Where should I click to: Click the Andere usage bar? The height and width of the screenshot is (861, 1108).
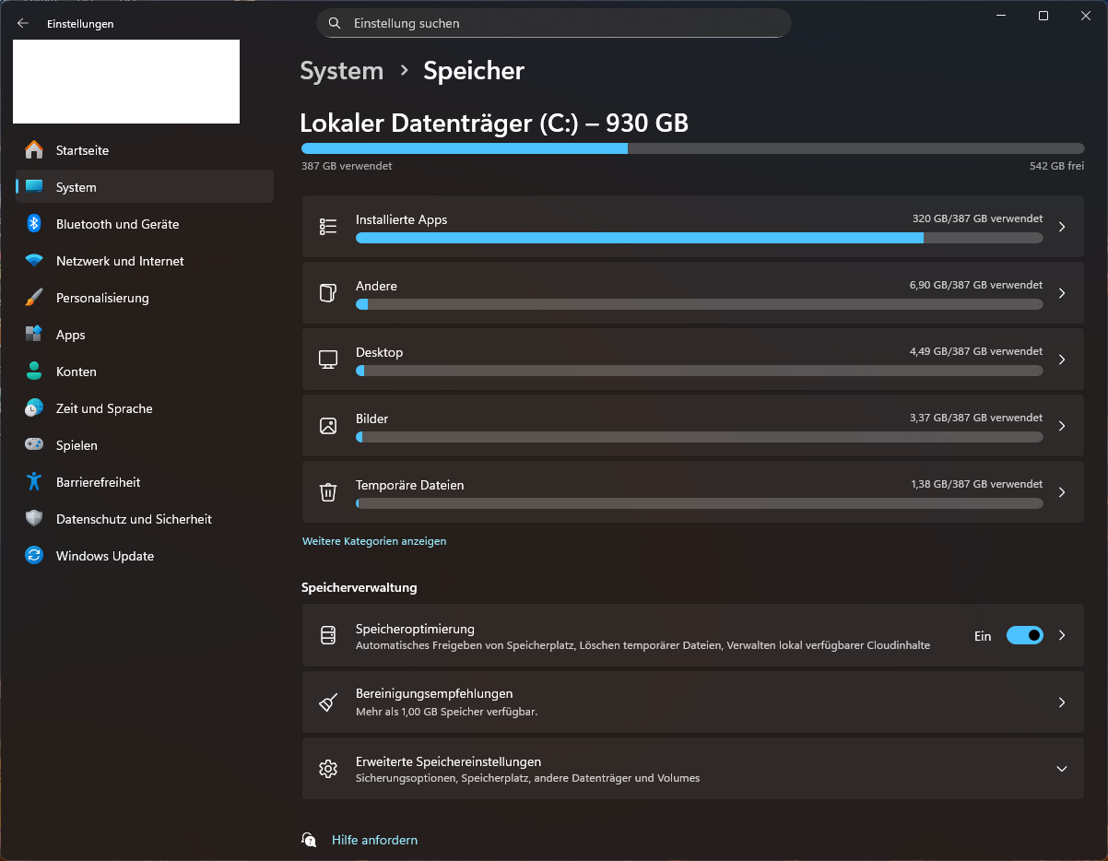[700, 304]
